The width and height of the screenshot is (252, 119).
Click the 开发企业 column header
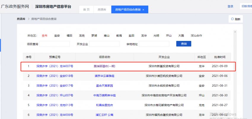pos(164,57)
